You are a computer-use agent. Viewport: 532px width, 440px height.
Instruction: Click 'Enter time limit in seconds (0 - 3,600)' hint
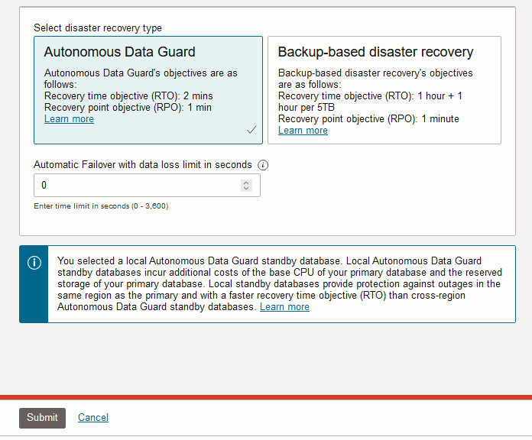(101, 206)
